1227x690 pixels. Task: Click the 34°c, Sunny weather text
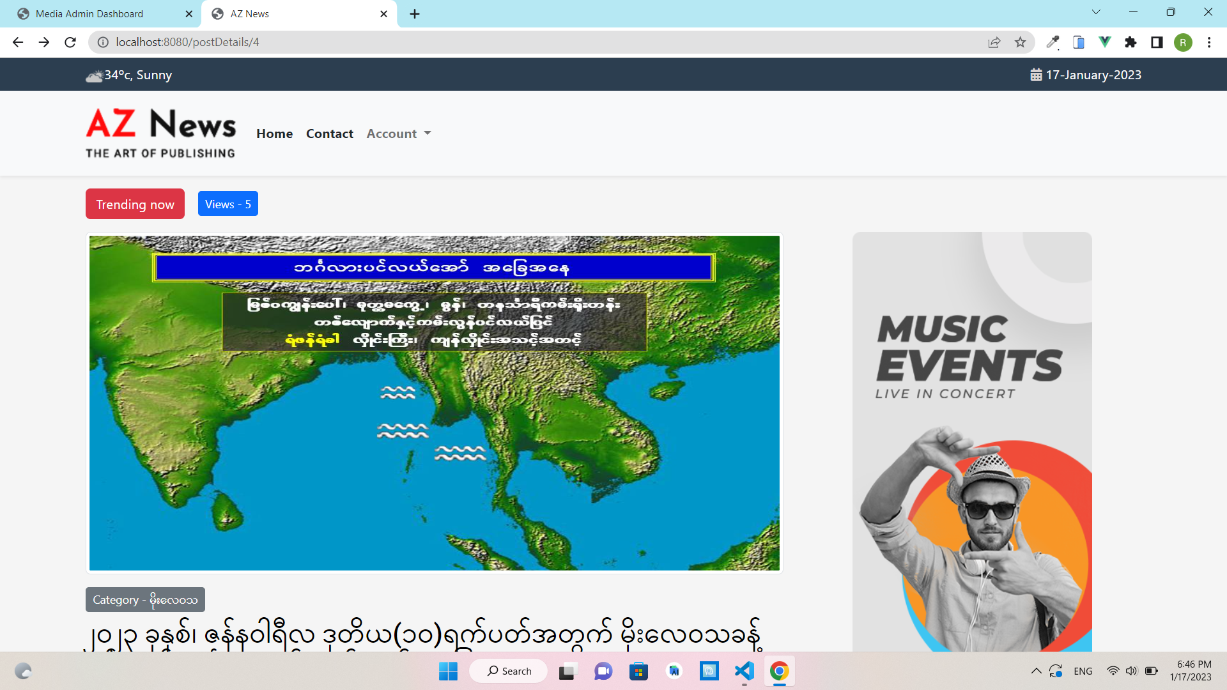[x=138, y=75]
